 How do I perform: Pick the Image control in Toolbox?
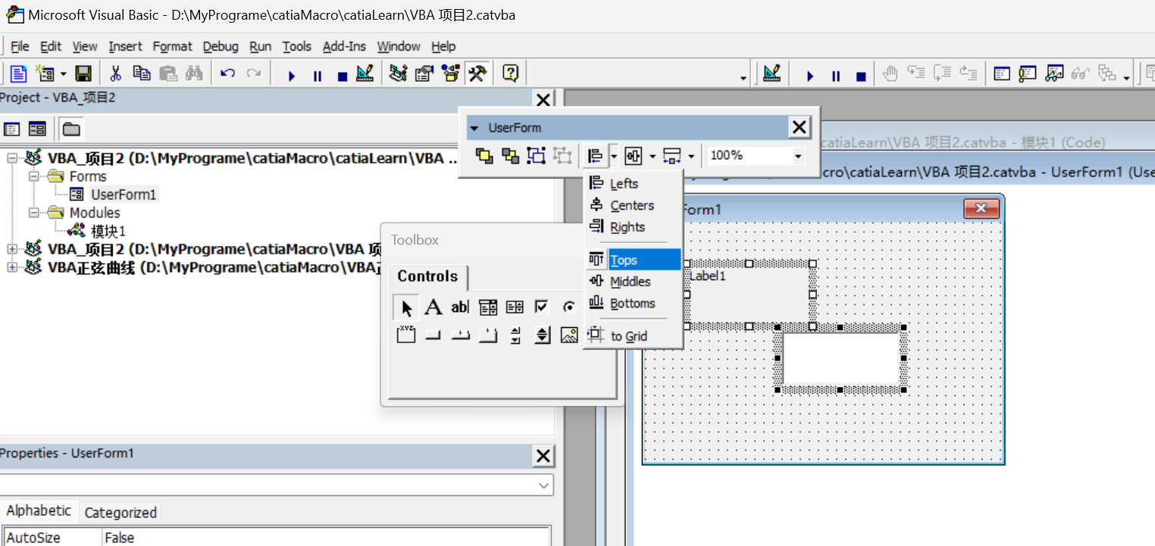pyautogui.click(x=568, y=335)
